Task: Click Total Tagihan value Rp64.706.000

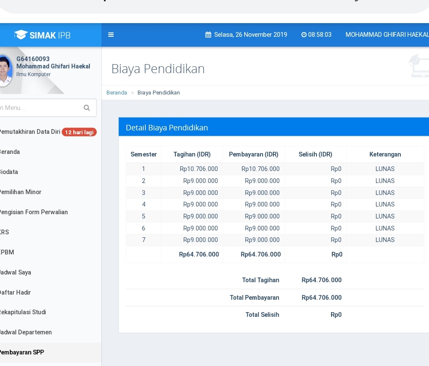Action: tap(322, 280)
